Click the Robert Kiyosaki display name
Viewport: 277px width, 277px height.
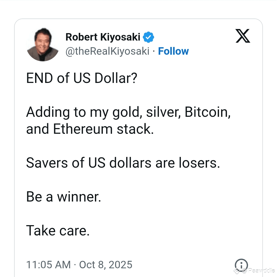pos(103,37)
